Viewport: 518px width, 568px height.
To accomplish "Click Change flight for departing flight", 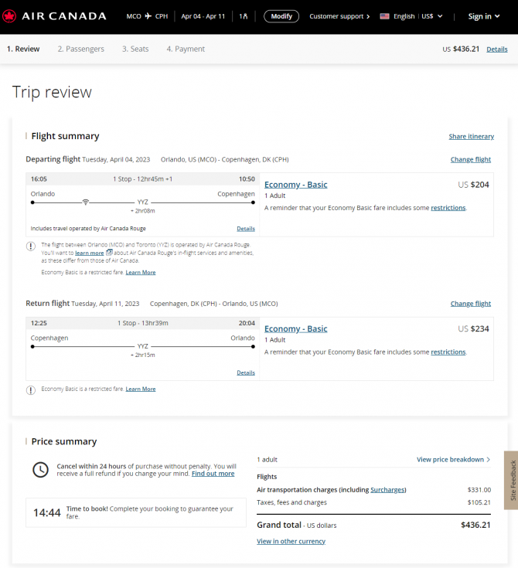I will coord(471,159).
